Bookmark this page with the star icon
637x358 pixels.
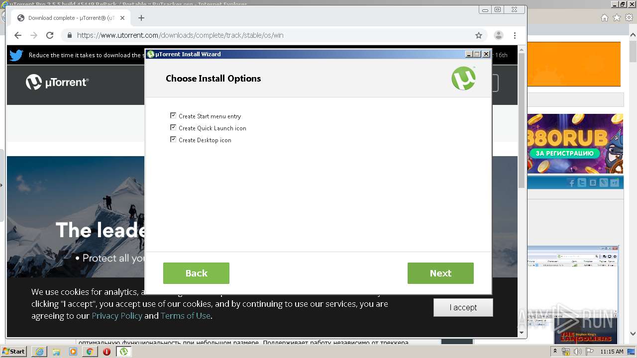tap(479, 35)
